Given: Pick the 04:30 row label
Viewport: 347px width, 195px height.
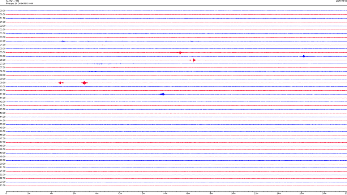Looking at the screenshot, I should (x=3, y=45).
